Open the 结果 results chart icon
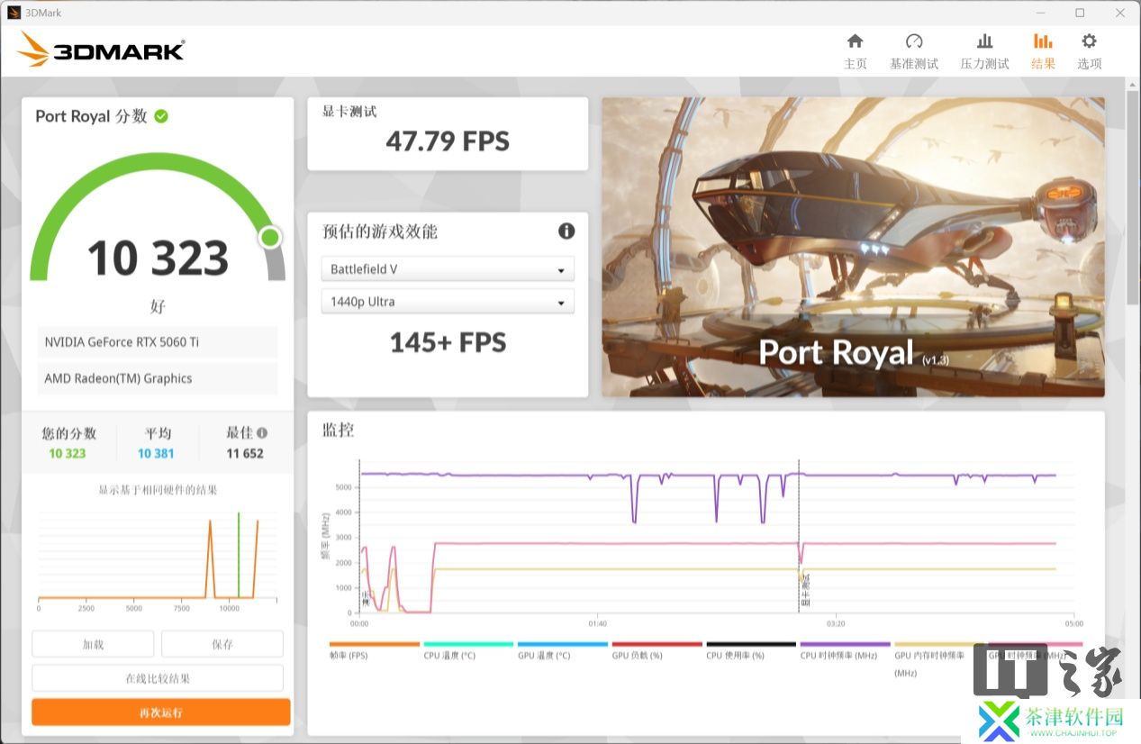This screenshot has height=744, width=1141. 1043,41
